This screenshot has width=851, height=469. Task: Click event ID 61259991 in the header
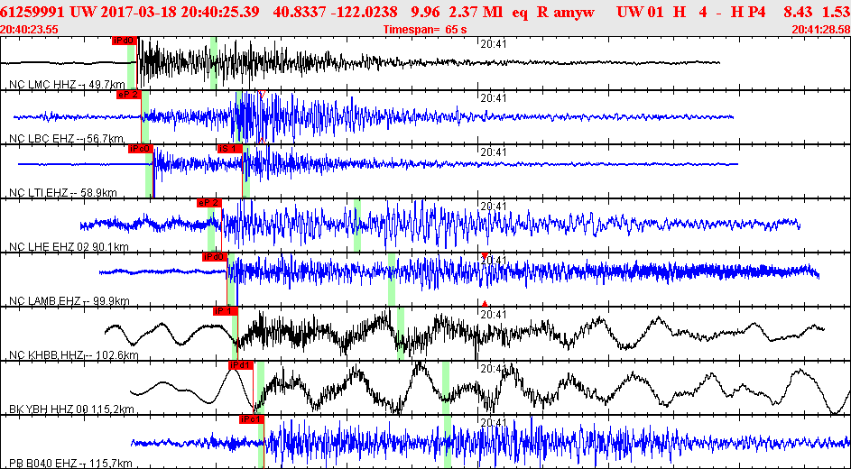coord(33,12)
